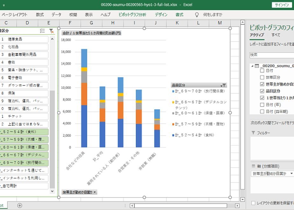
Task: Toggle multi-select in the 品目区分 slicer
Action: pyautogui.click(x=42, y=31)
